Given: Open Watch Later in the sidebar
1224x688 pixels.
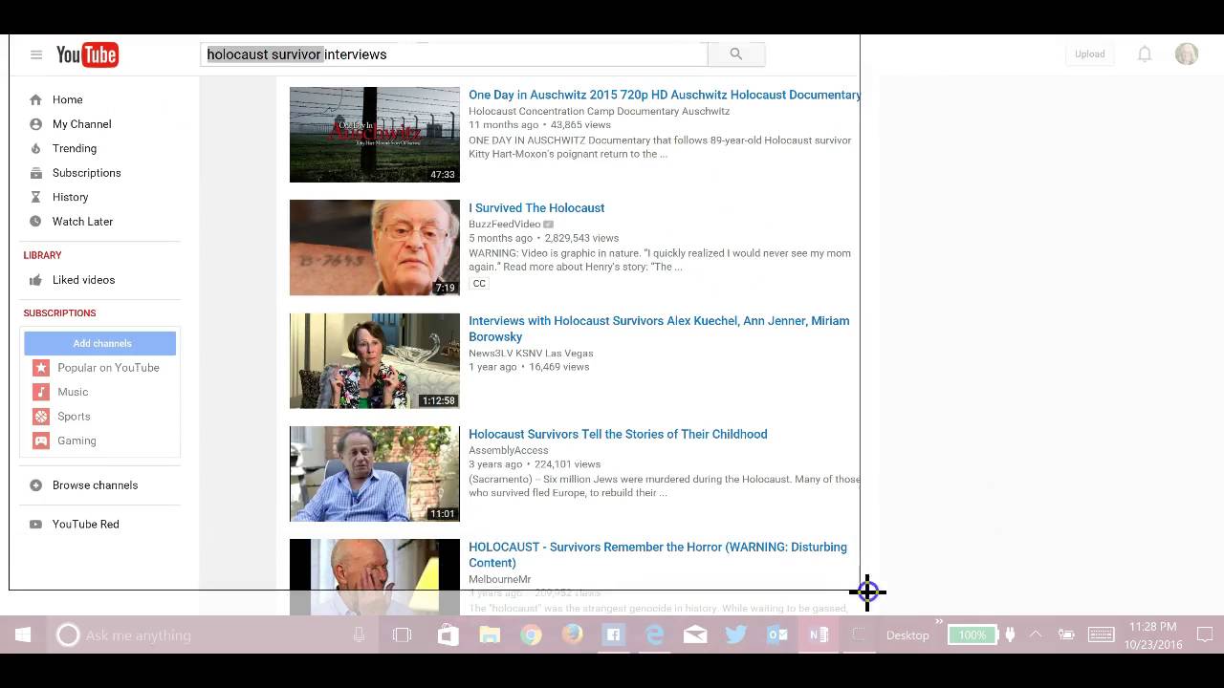Looking at the screenshot, I should click(x=83, y=222).
